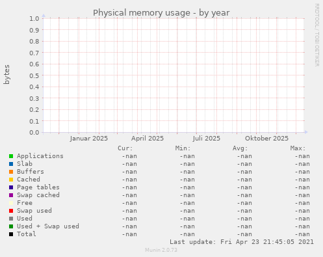This screenshot has width=323, height=257.
Task: Click 'April 2025' x-axis label
Action: click(x=148, y=139)
